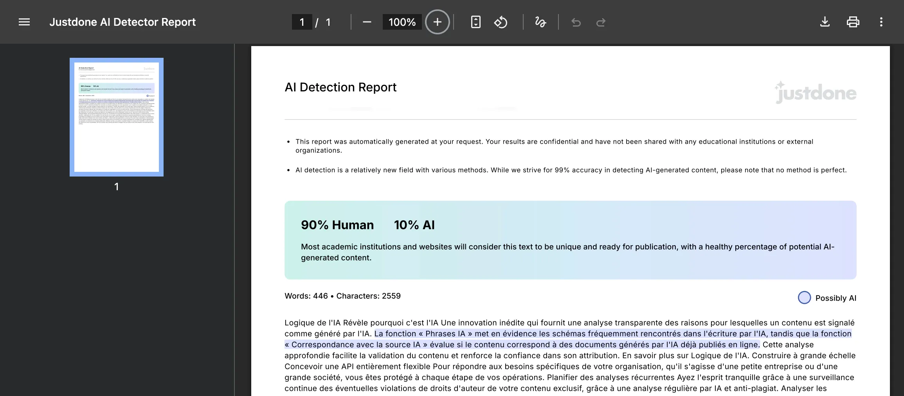904x396 pixels.
Task: Open the three-dot more actions menu
Action: pos(881,22)
